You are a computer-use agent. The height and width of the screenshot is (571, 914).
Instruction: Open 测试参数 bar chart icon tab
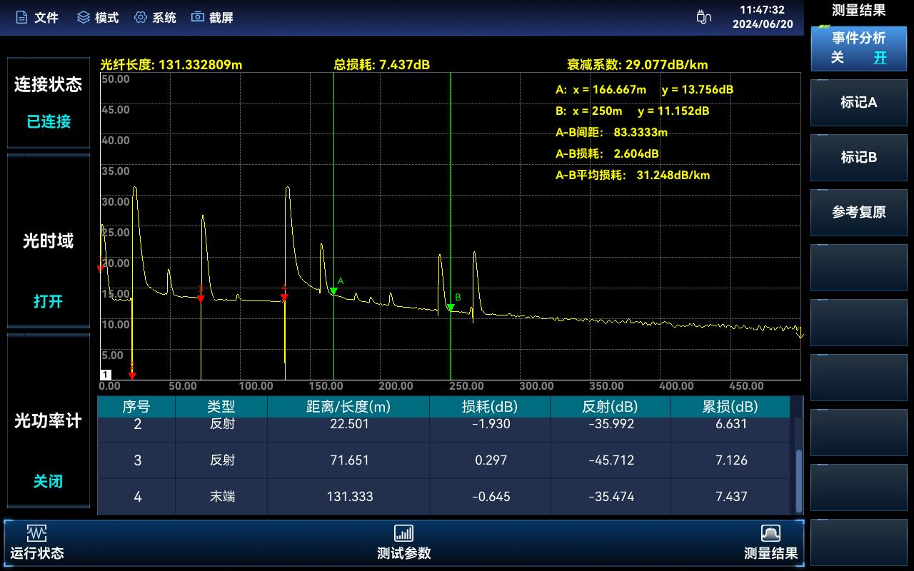(x=403, y=533)
